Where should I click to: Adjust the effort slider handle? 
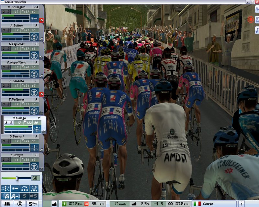17,178
